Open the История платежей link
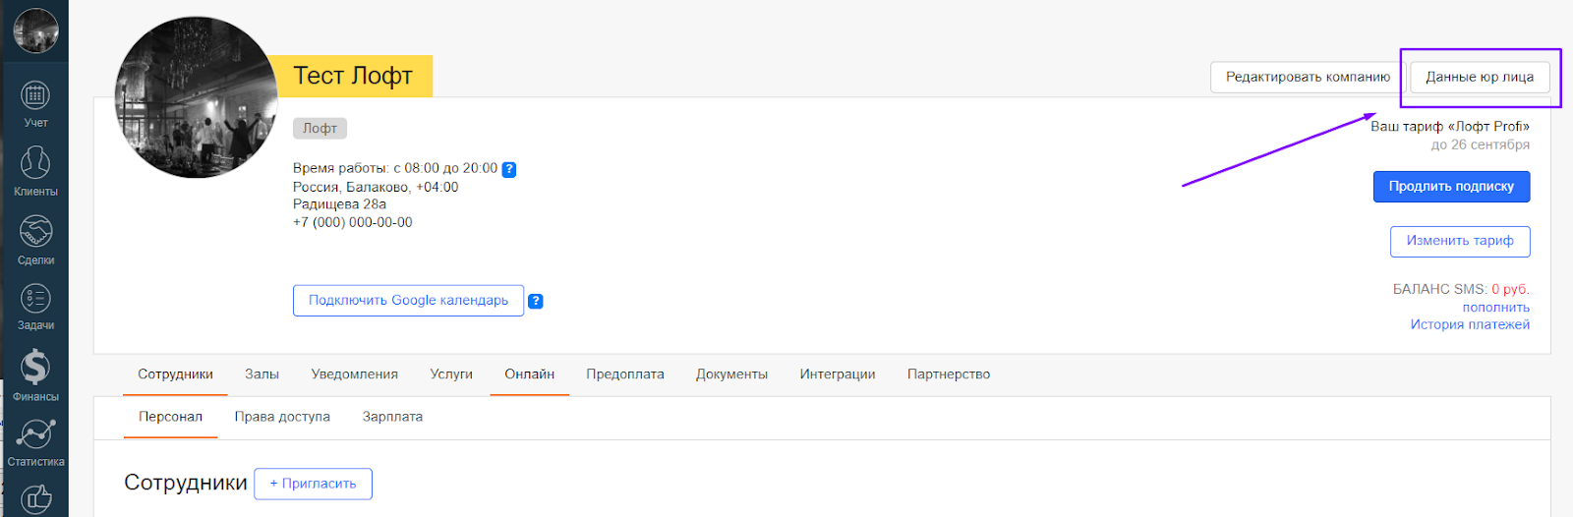 1470,324
